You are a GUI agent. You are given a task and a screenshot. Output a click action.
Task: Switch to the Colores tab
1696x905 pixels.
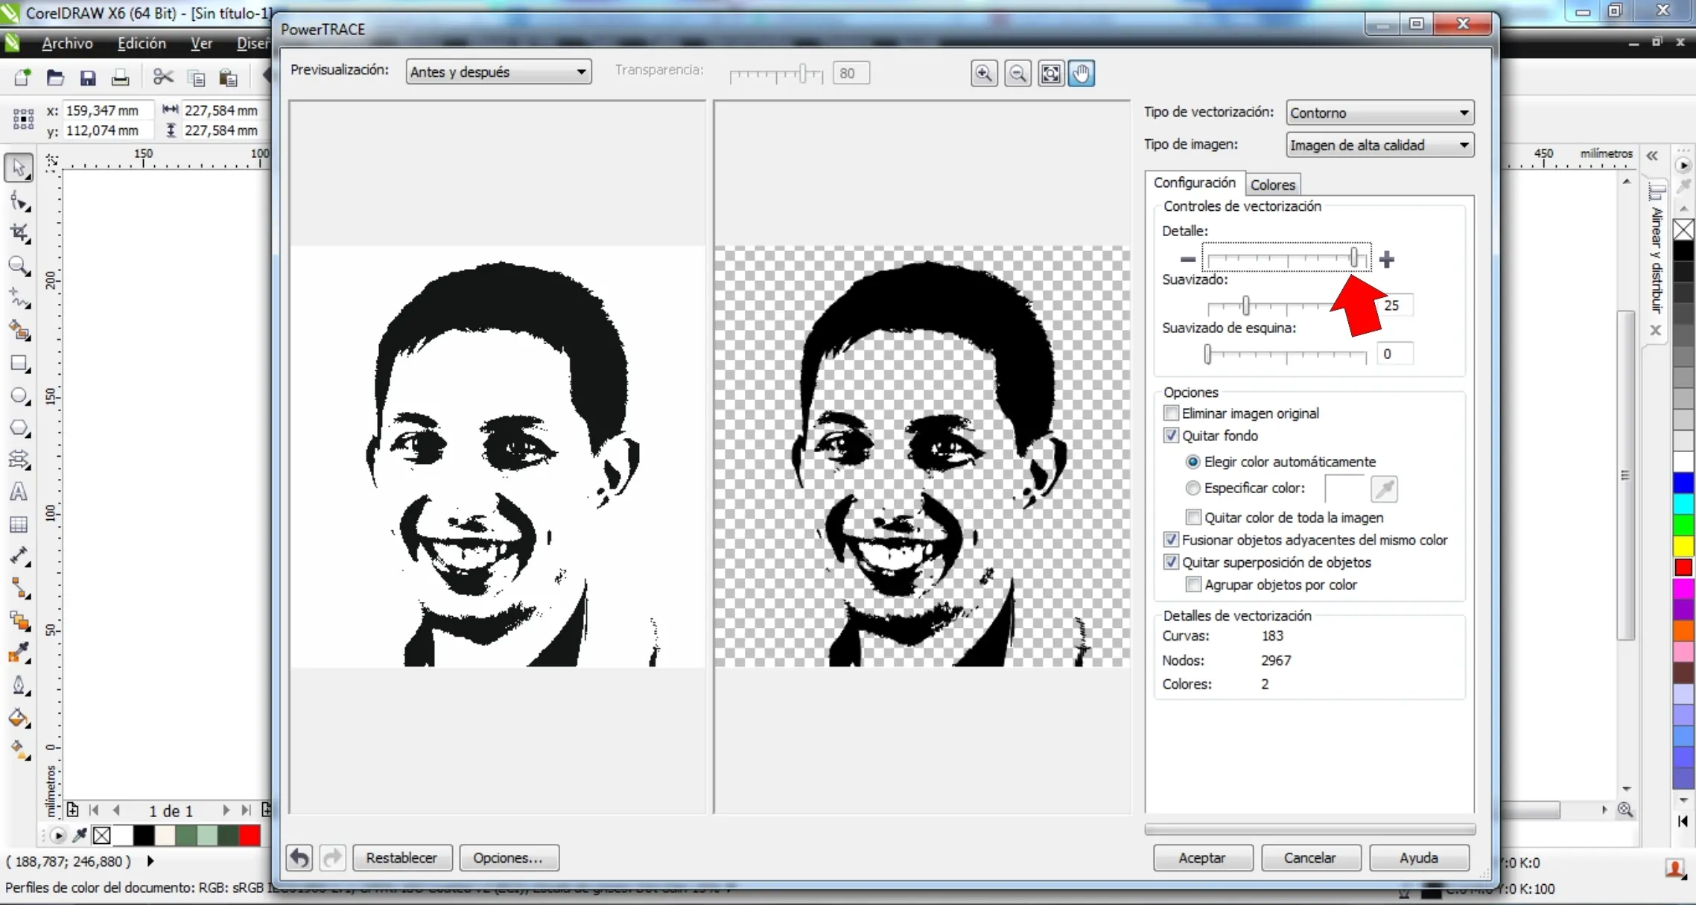(1272, 185)
